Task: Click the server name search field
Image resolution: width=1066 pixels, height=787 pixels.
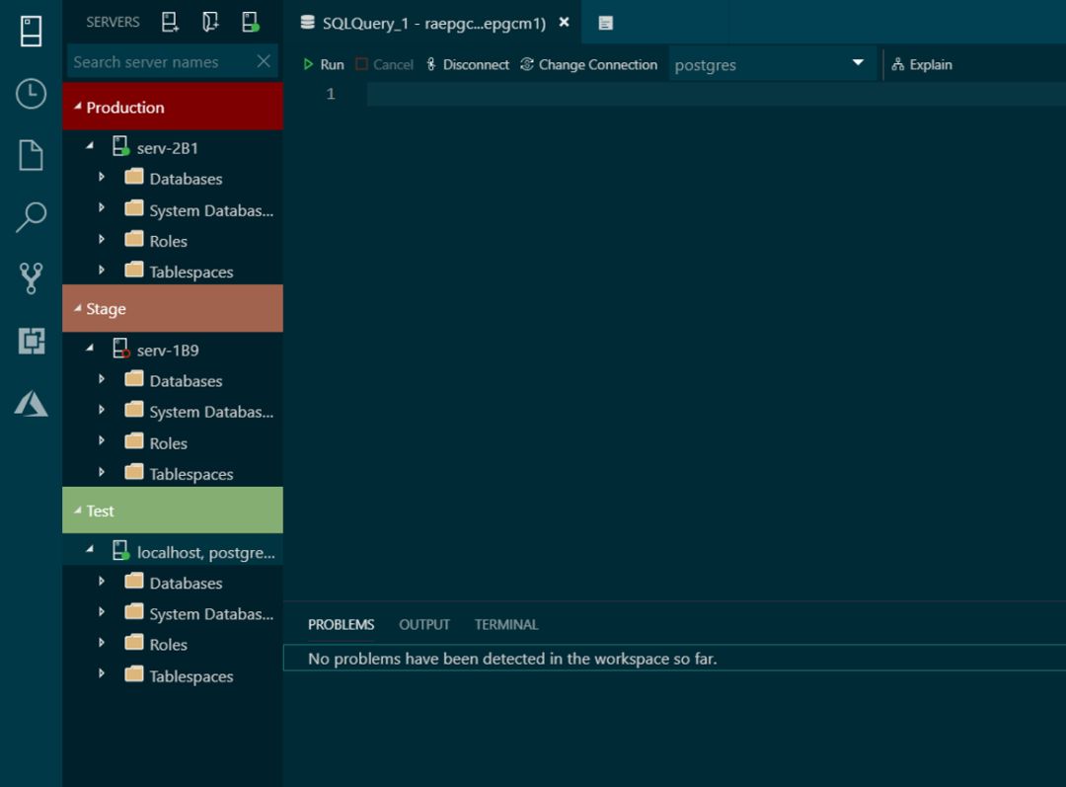Action: [x=158, y=61]
